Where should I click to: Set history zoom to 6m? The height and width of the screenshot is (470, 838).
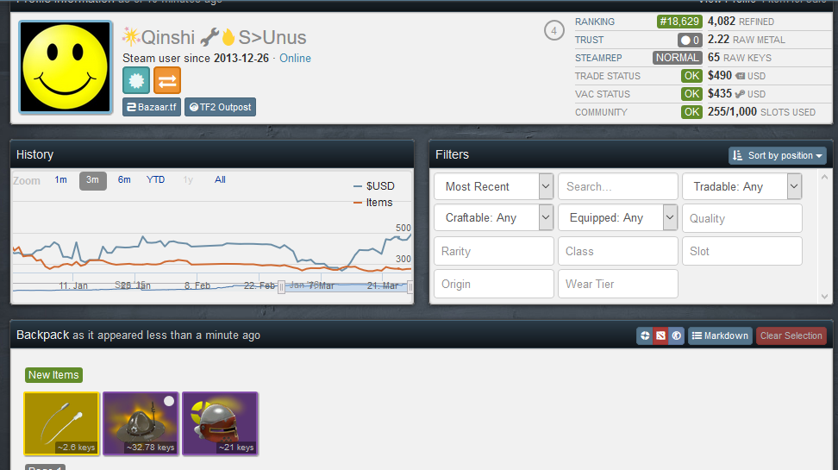coord(124,180)
